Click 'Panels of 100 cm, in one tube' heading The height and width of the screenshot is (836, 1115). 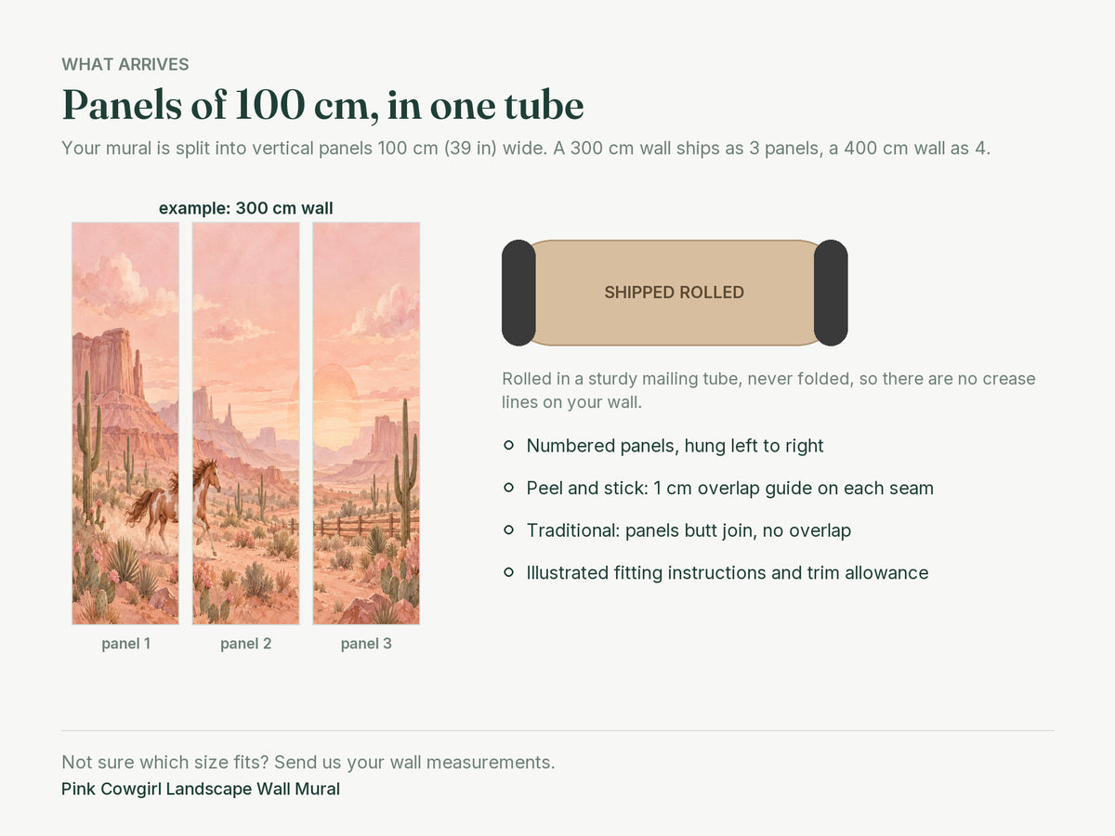pyautogui.click(x=322, y=105)
